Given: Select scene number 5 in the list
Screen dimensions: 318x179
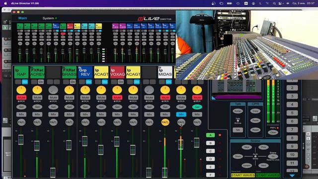Looking at the screenshot, I should coord(292,113).
